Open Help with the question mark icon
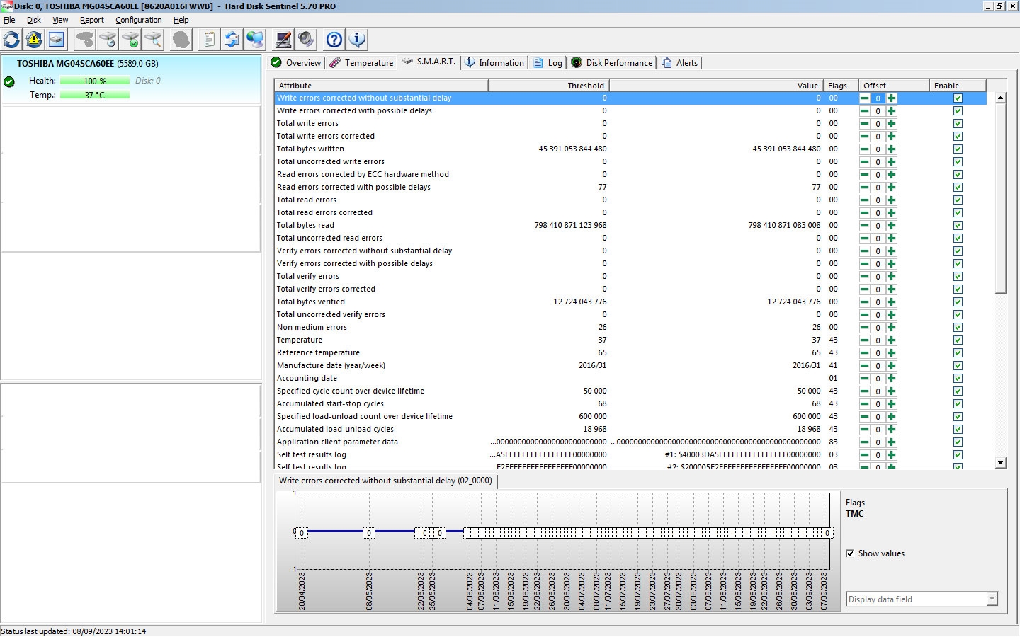The width and height of the screenshot is (1020, 637). (x=334, y=40)
